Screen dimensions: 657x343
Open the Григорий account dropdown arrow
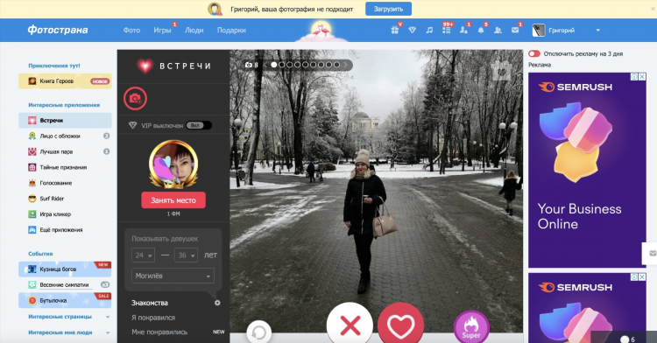pos(598,30)
